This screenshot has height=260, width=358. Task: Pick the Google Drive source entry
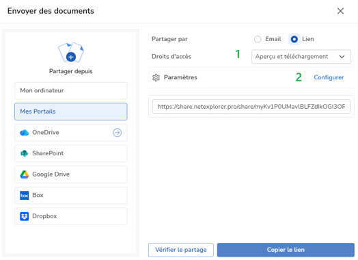71,174
